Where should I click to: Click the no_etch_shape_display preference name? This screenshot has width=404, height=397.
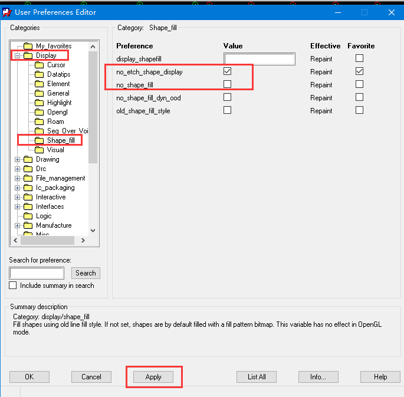click(x=149, y=72)
